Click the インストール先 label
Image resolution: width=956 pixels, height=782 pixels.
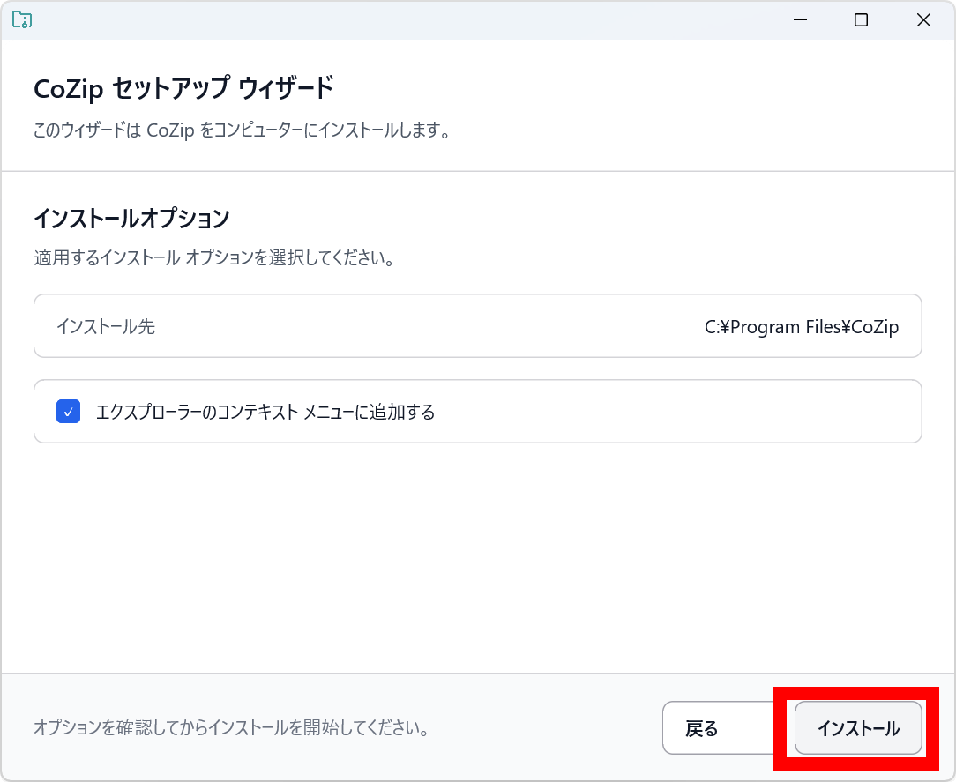pyautogui.click(x=106, y=327)
